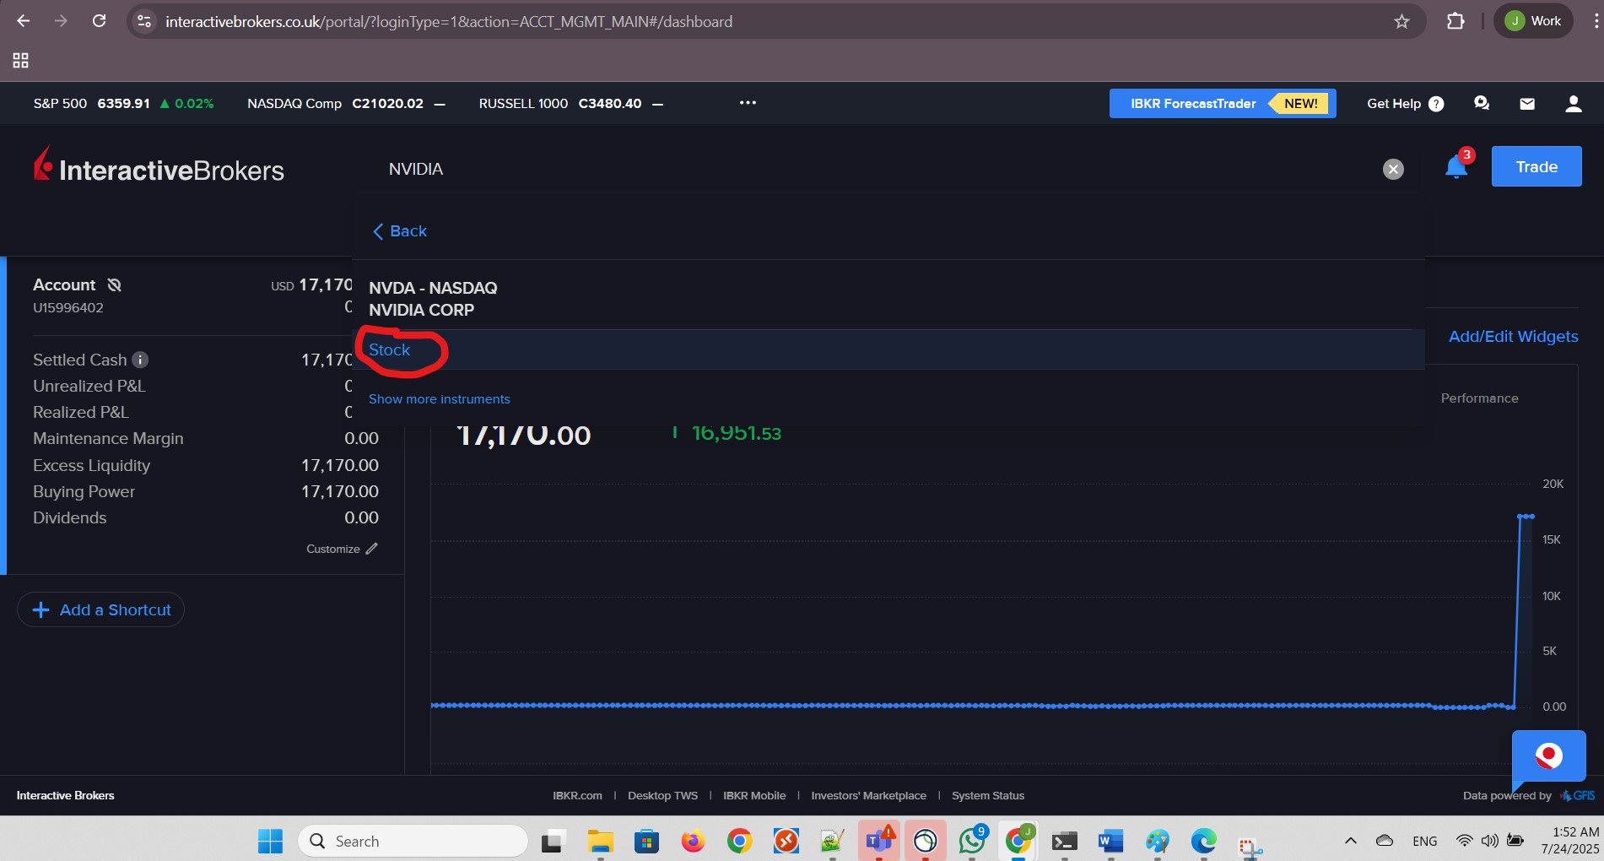The width and height of the screenshot is (1604, 861).
Task: Open WhatsApp from the taskbar
Action: click(971, 841)
